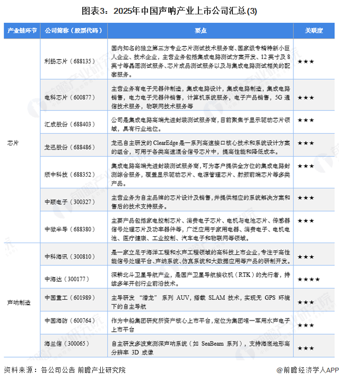The image size is (339, 381).
Task: Click the 关联度 column header
Action: tap(314, 31)
